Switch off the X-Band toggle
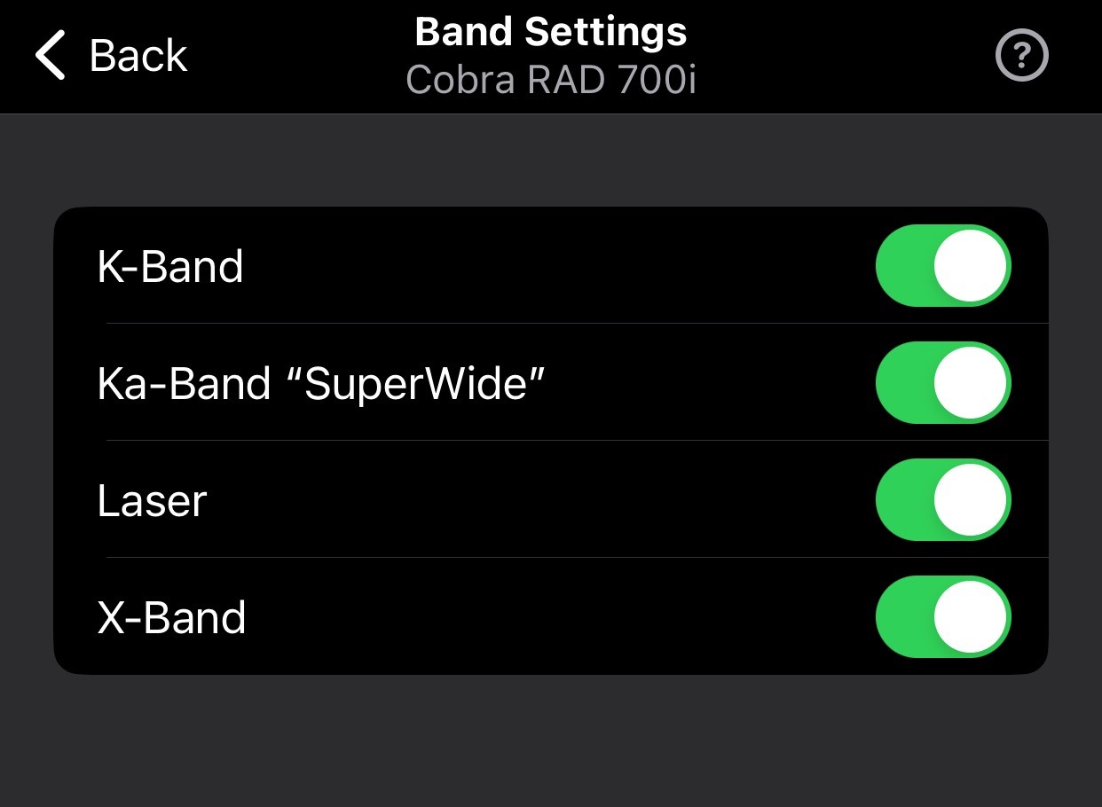 pos(942,617)
